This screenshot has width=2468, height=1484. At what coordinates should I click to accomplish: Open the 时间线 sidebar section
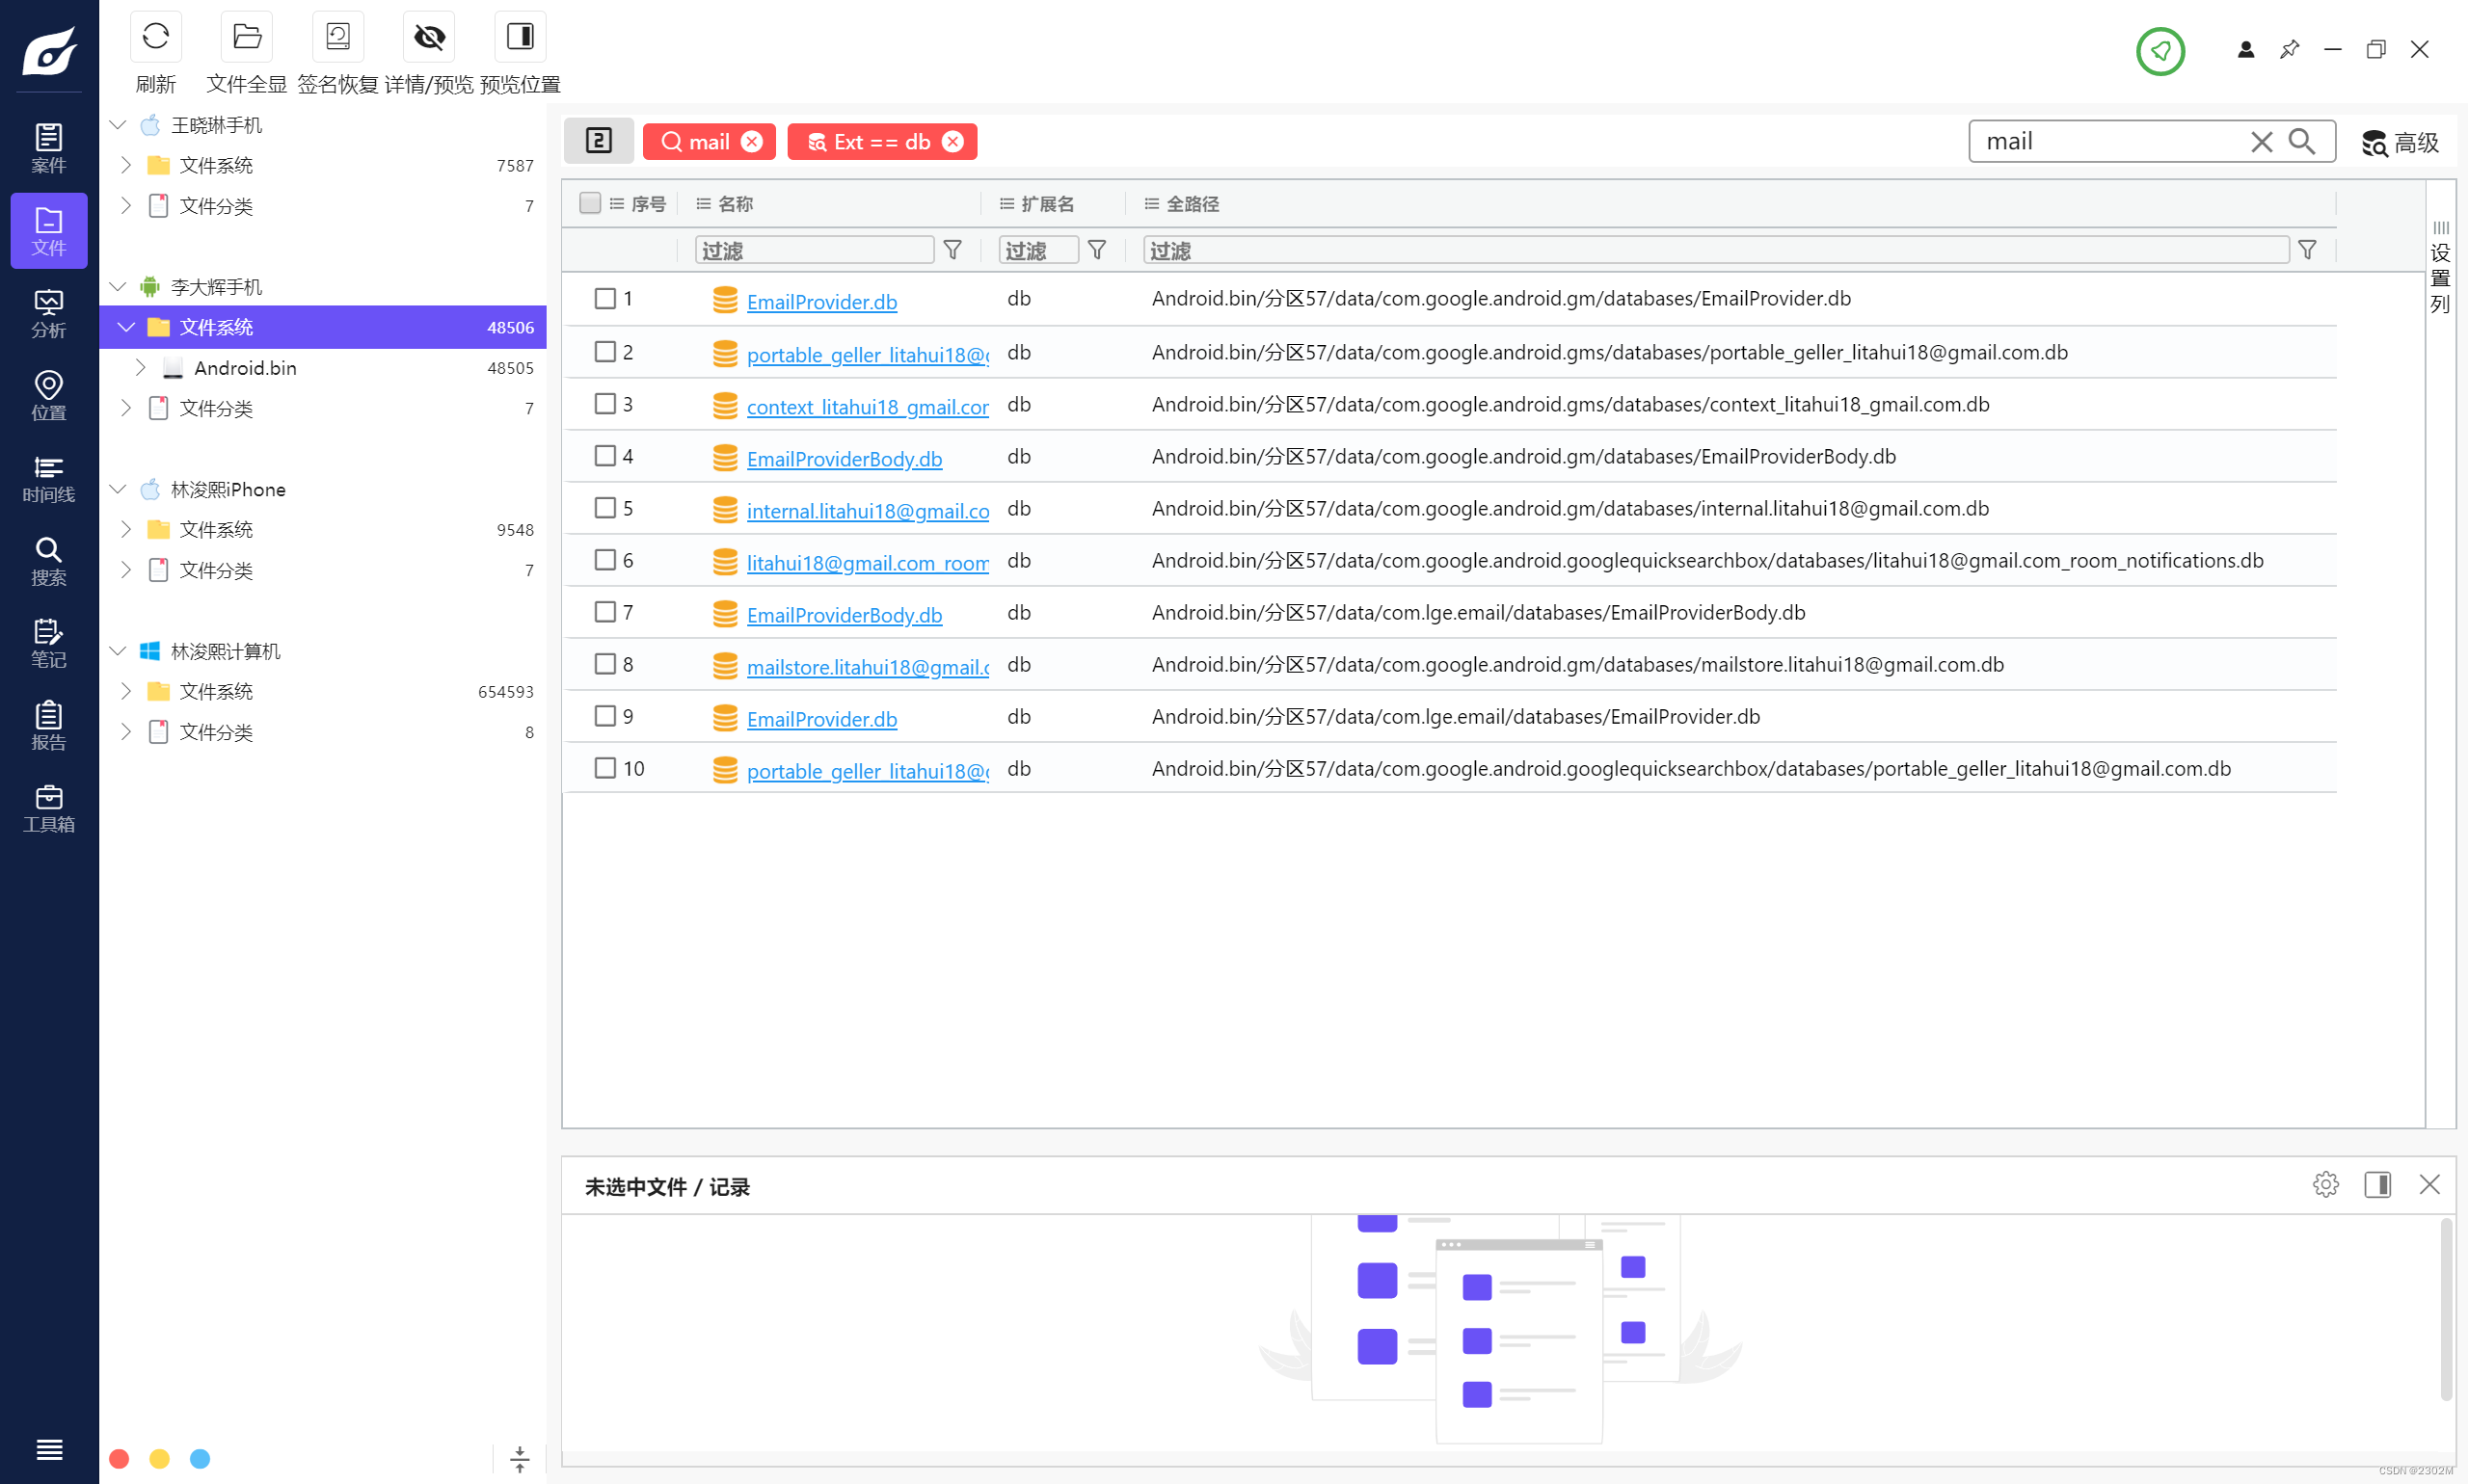48,478
